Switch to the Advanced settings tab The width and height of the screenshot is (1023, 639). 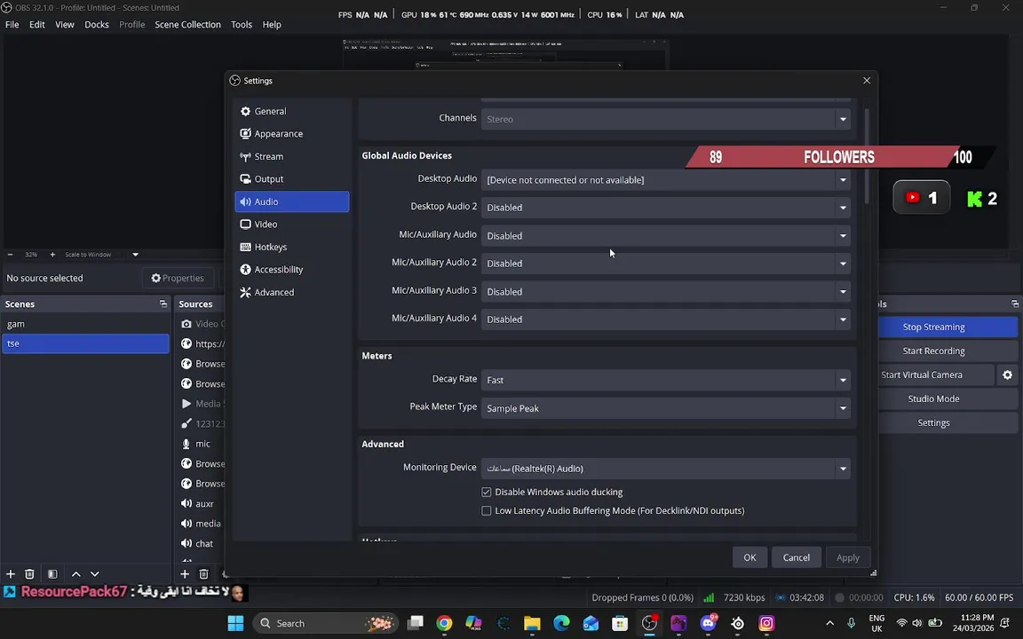click(291, 292)
